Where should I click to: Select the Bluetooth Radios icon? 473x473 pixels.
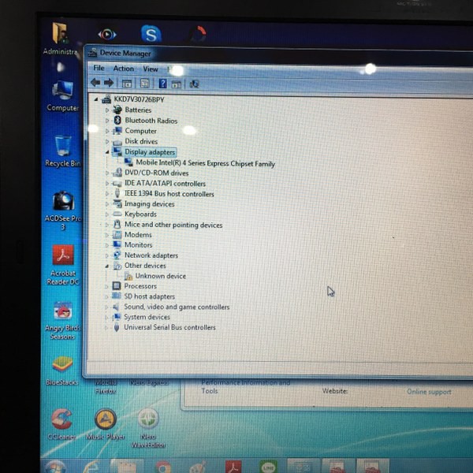point(117,121)
